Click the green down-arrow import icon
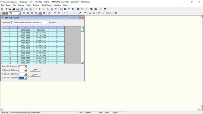This screenshot has width=203, height=114. pyautogui.click(x=27, y=9)
